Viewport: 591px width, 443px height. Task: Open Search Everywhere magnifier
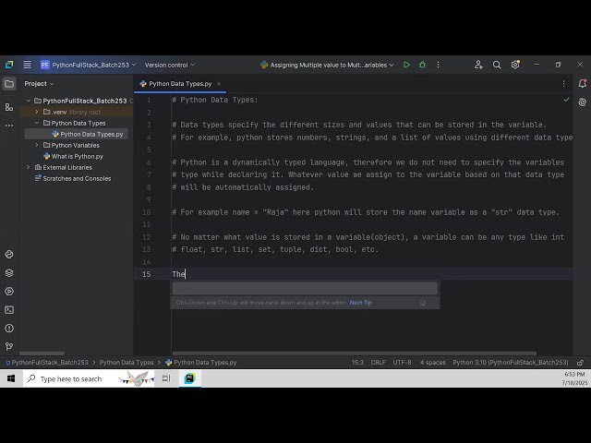pos(497,65)
